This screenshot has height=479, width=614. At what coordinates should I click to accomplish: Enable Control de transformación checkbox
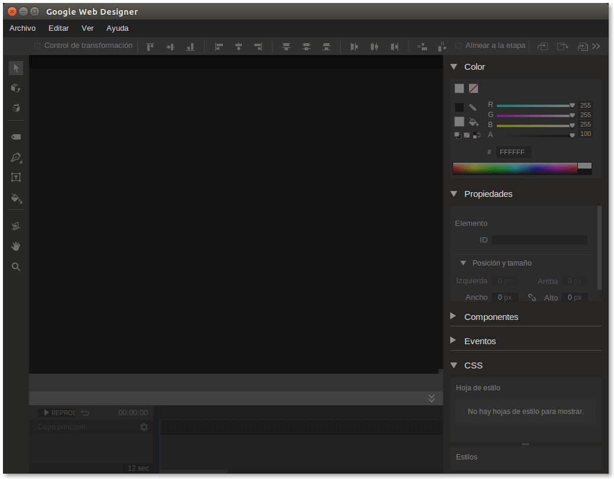37,46
